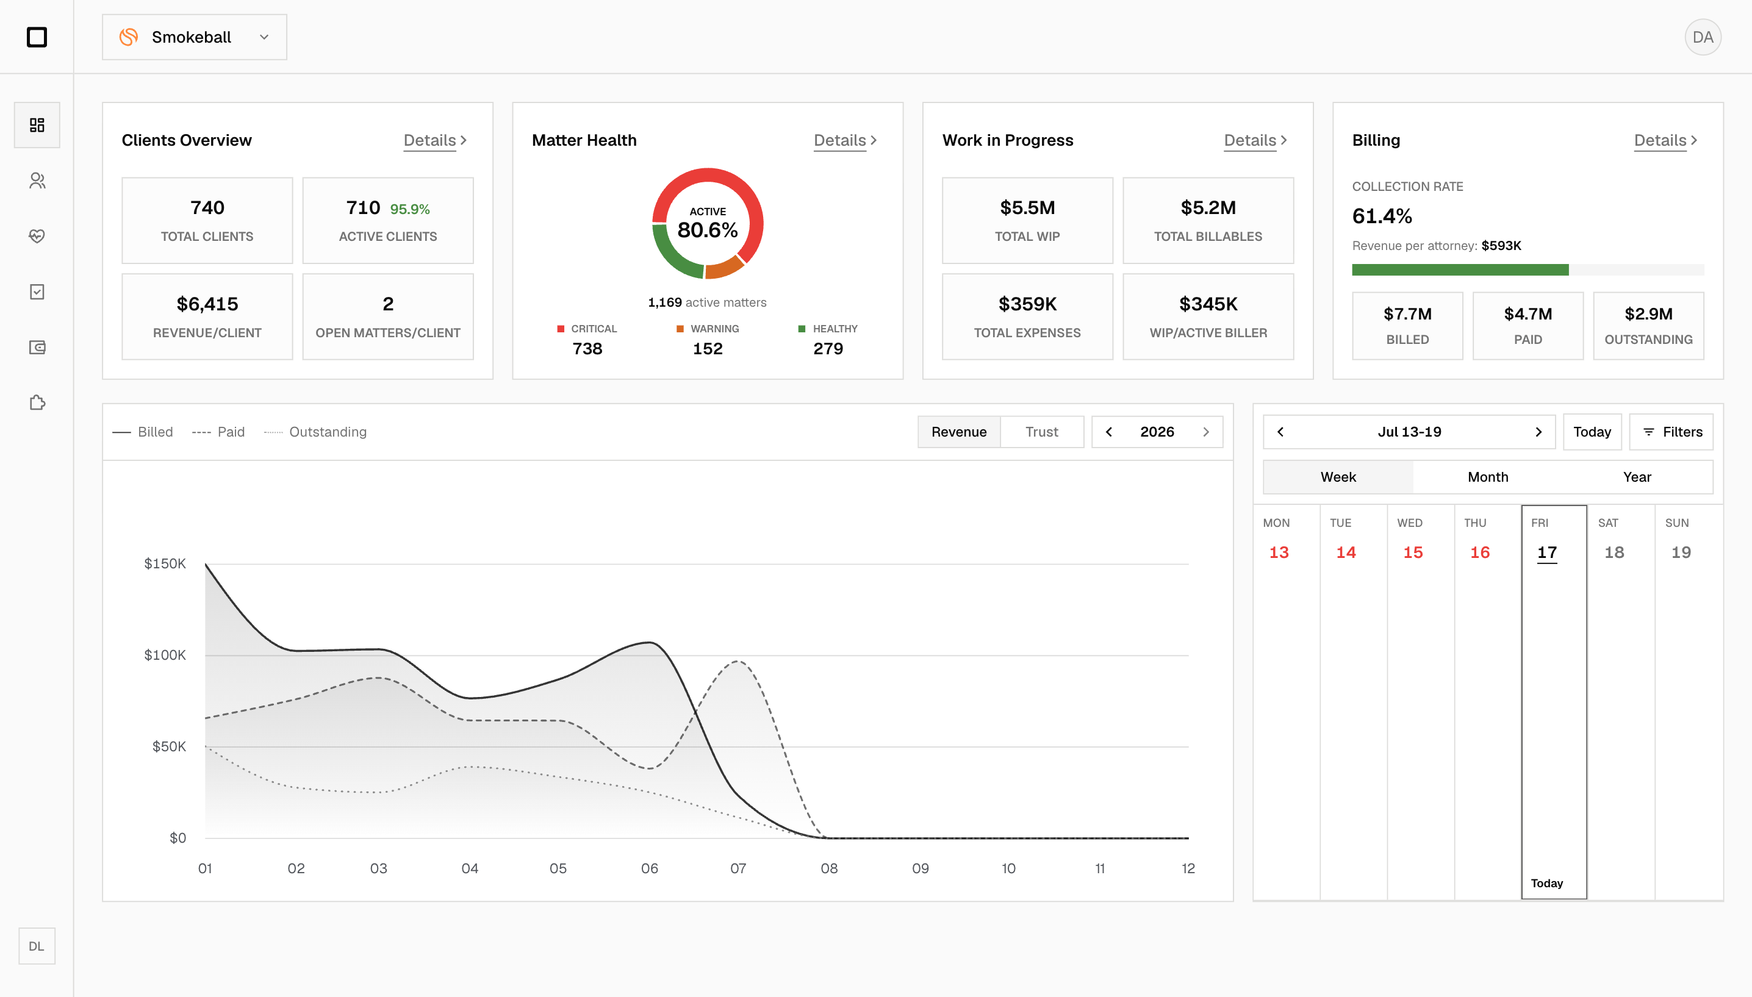1752x997 pixels.
Task: Click the Critical red legend swatch
Action: [x=561, y=329]
